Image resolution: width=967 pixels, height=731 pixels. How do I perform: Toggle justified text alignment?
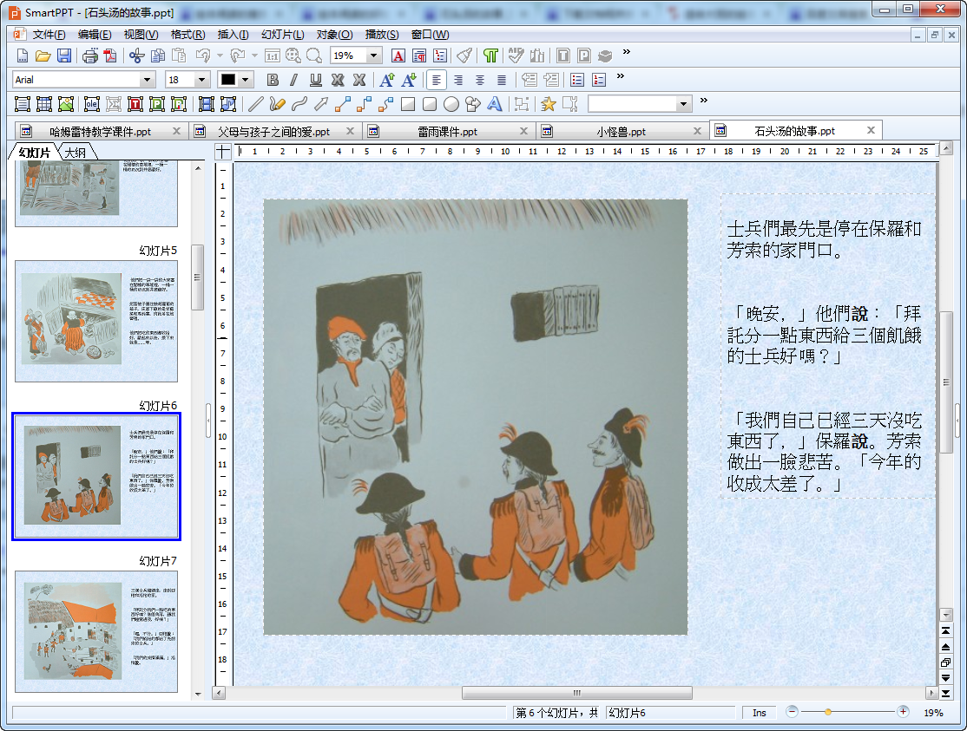[502, 80]
